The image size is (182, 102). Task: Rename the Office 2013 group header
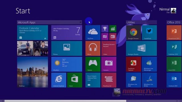[174, 22]
